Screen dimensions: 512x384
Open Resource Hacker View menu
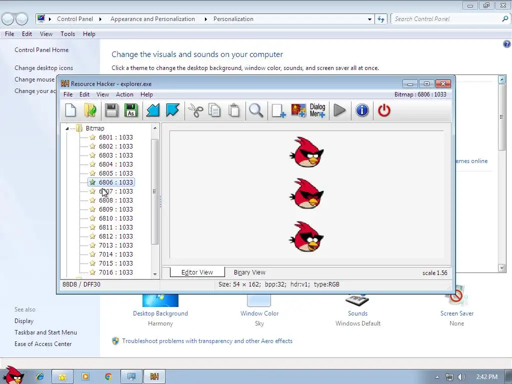pyautogui.click(x=102, y=94)
